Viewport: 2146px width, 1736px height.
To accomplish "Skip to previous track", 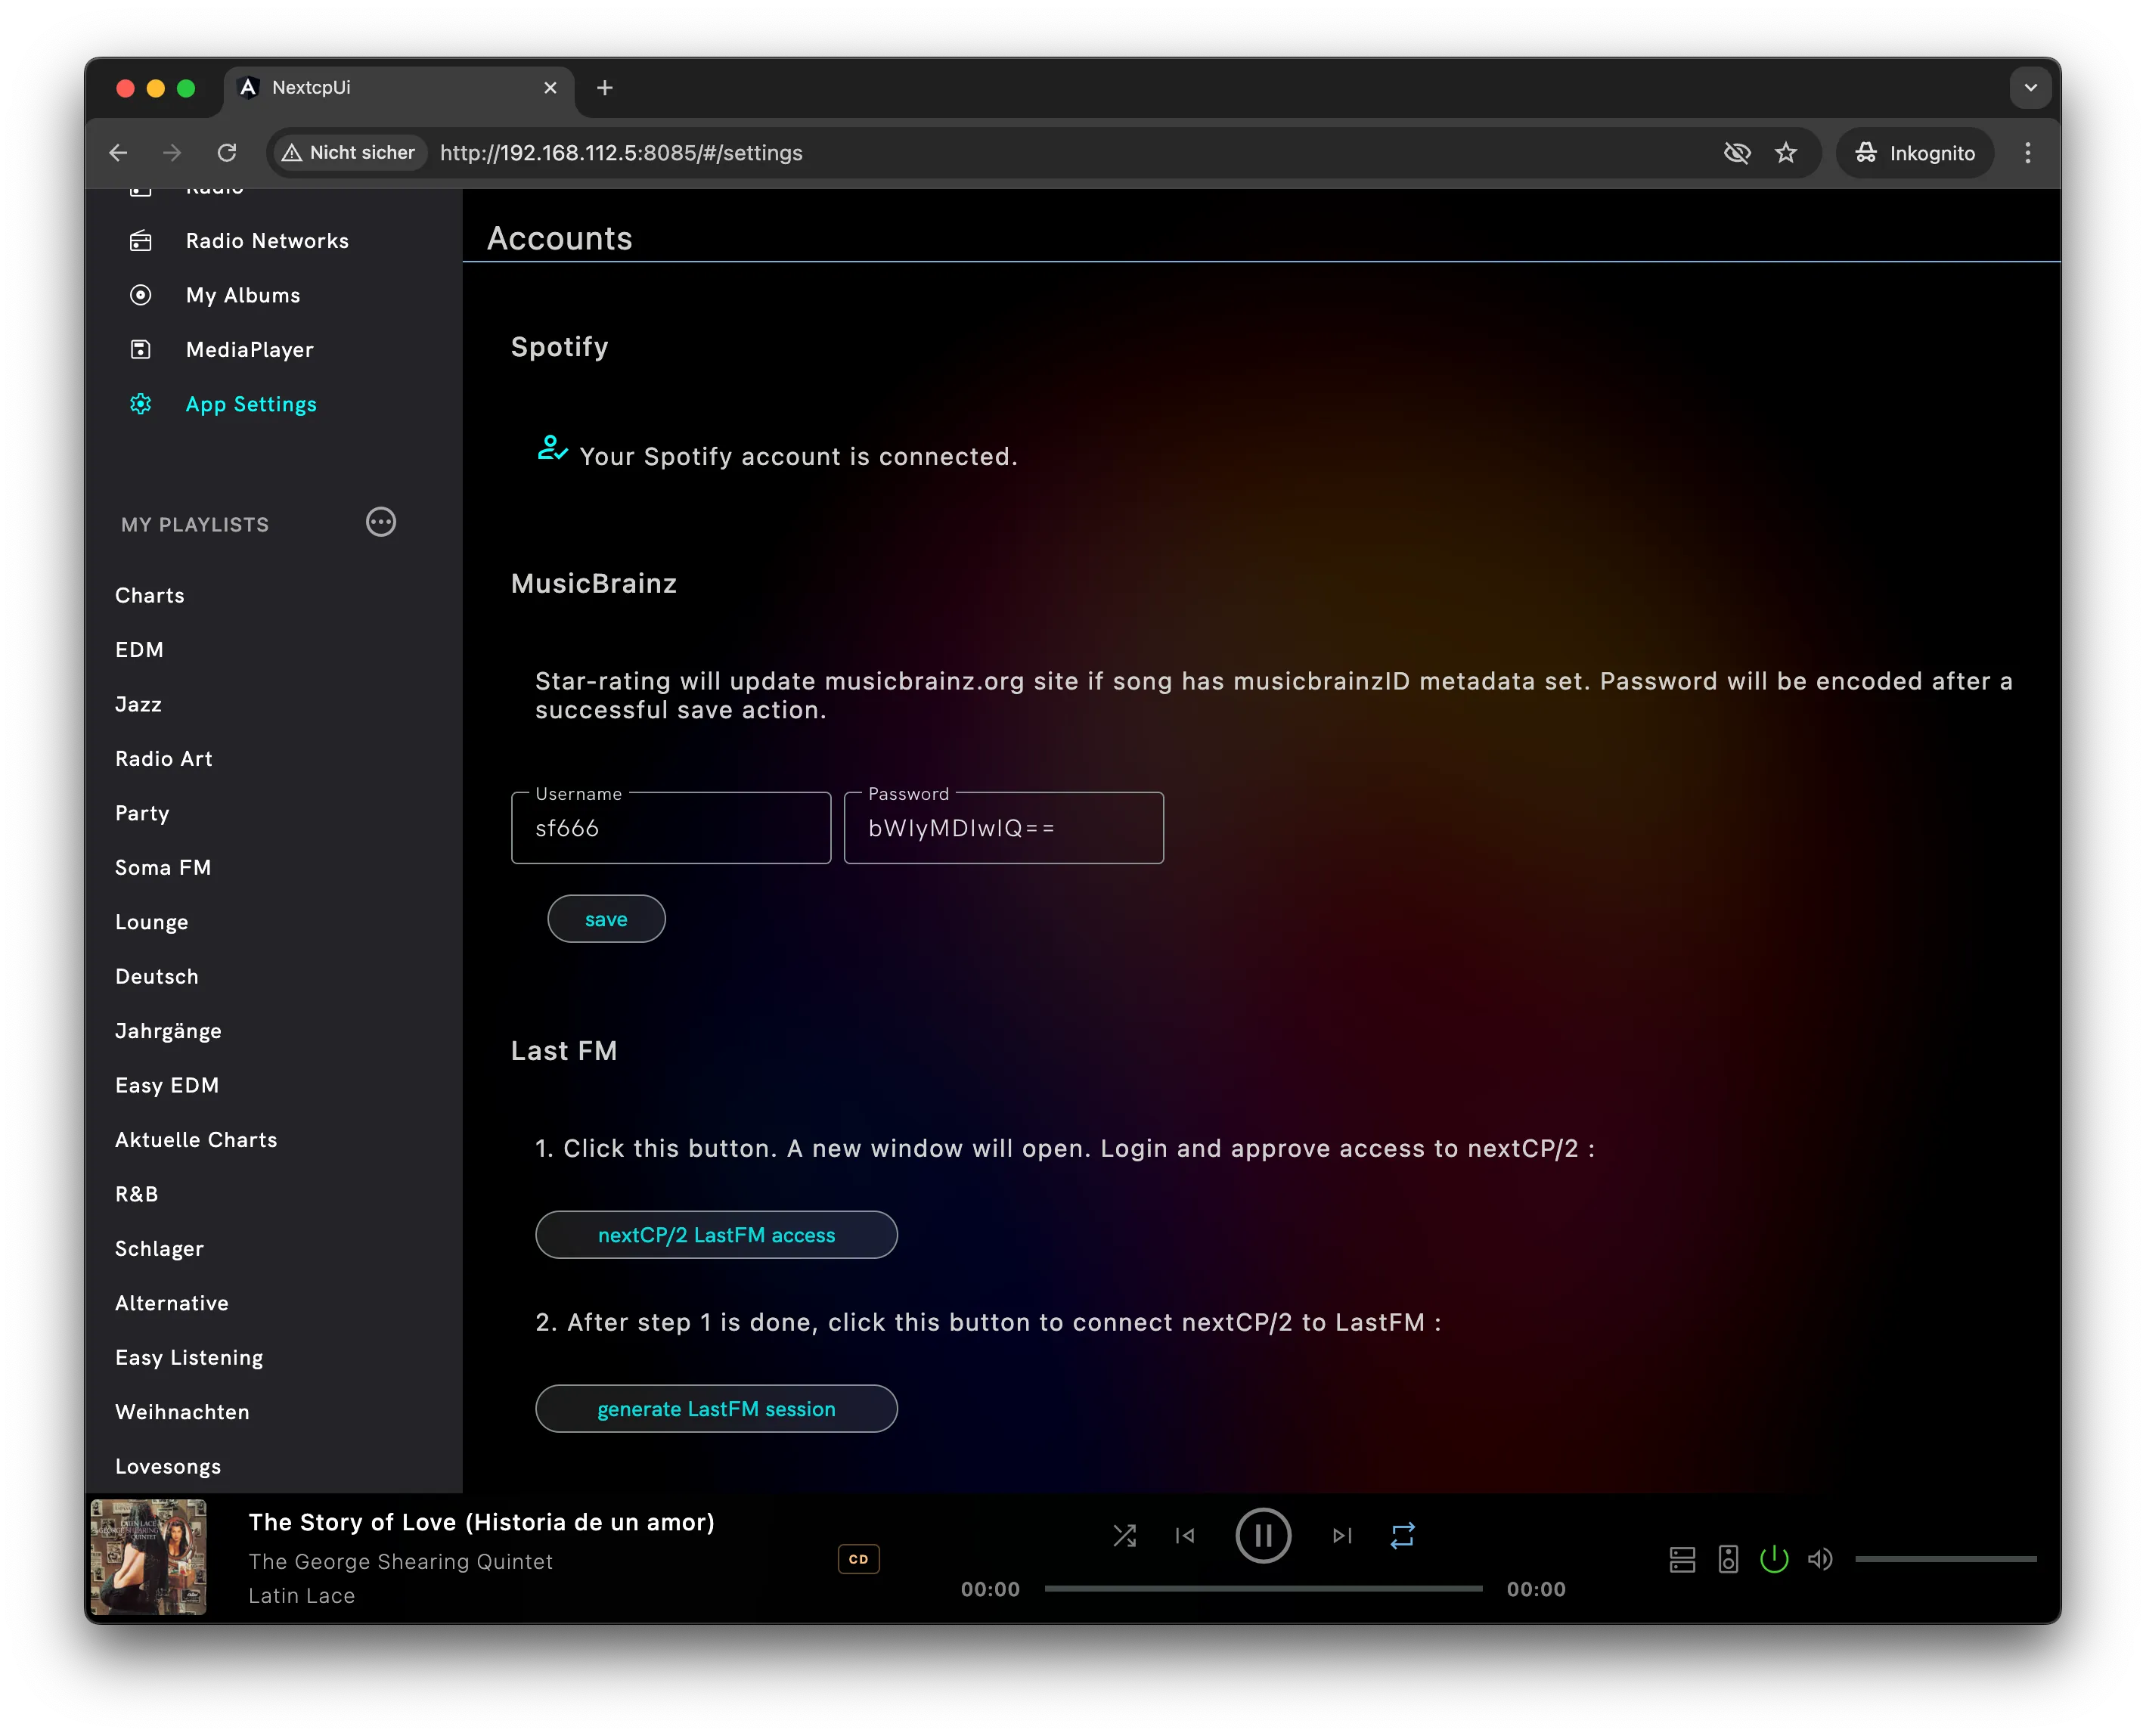I will point(1185,1535).
